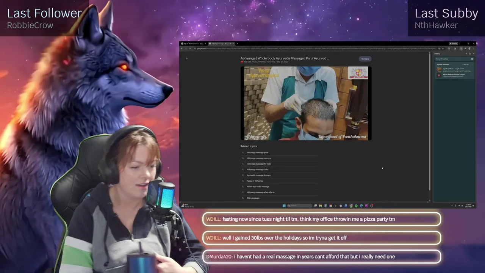Pin the History side panel
Viewport: 485px width, 273px height.
(x=466, y=53)
